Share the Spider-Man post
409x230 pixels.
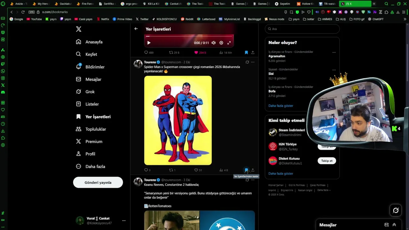[x=253, y=170]
